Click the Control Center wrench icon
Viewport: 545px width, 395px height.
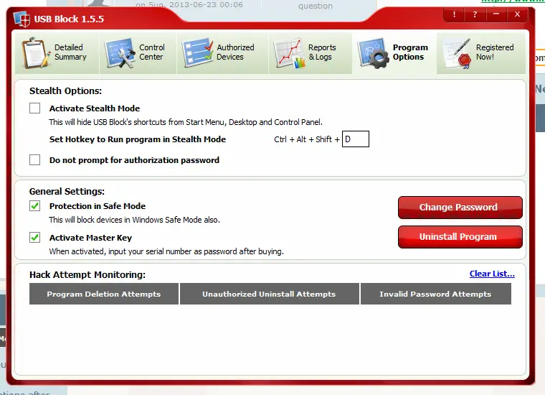coord(120,53)
